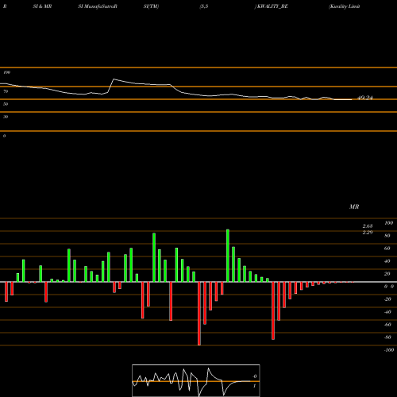Viewport: 397px width, 397px height.
Task: Click the RSI axis label 30
Action: pos(6,117)
